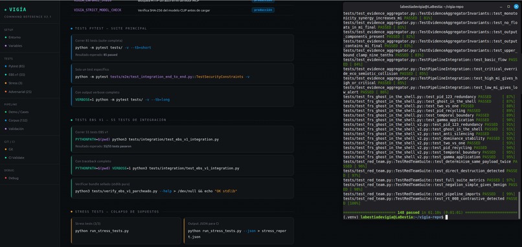Click 'test_rt_008_contrastive_detected' terminal line
The width and height of the screenshot is (522, 247).
[431, 201]
